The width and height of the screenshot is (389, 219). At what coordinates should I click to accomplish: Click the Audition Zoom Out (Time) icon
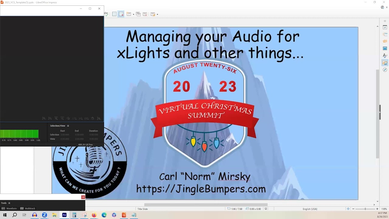(62, 118)
